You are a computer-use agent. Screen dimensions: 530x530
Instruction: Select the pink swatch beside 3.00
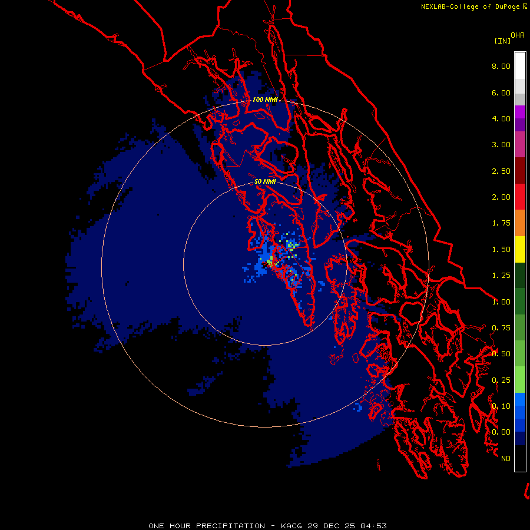tap(520, 144)
